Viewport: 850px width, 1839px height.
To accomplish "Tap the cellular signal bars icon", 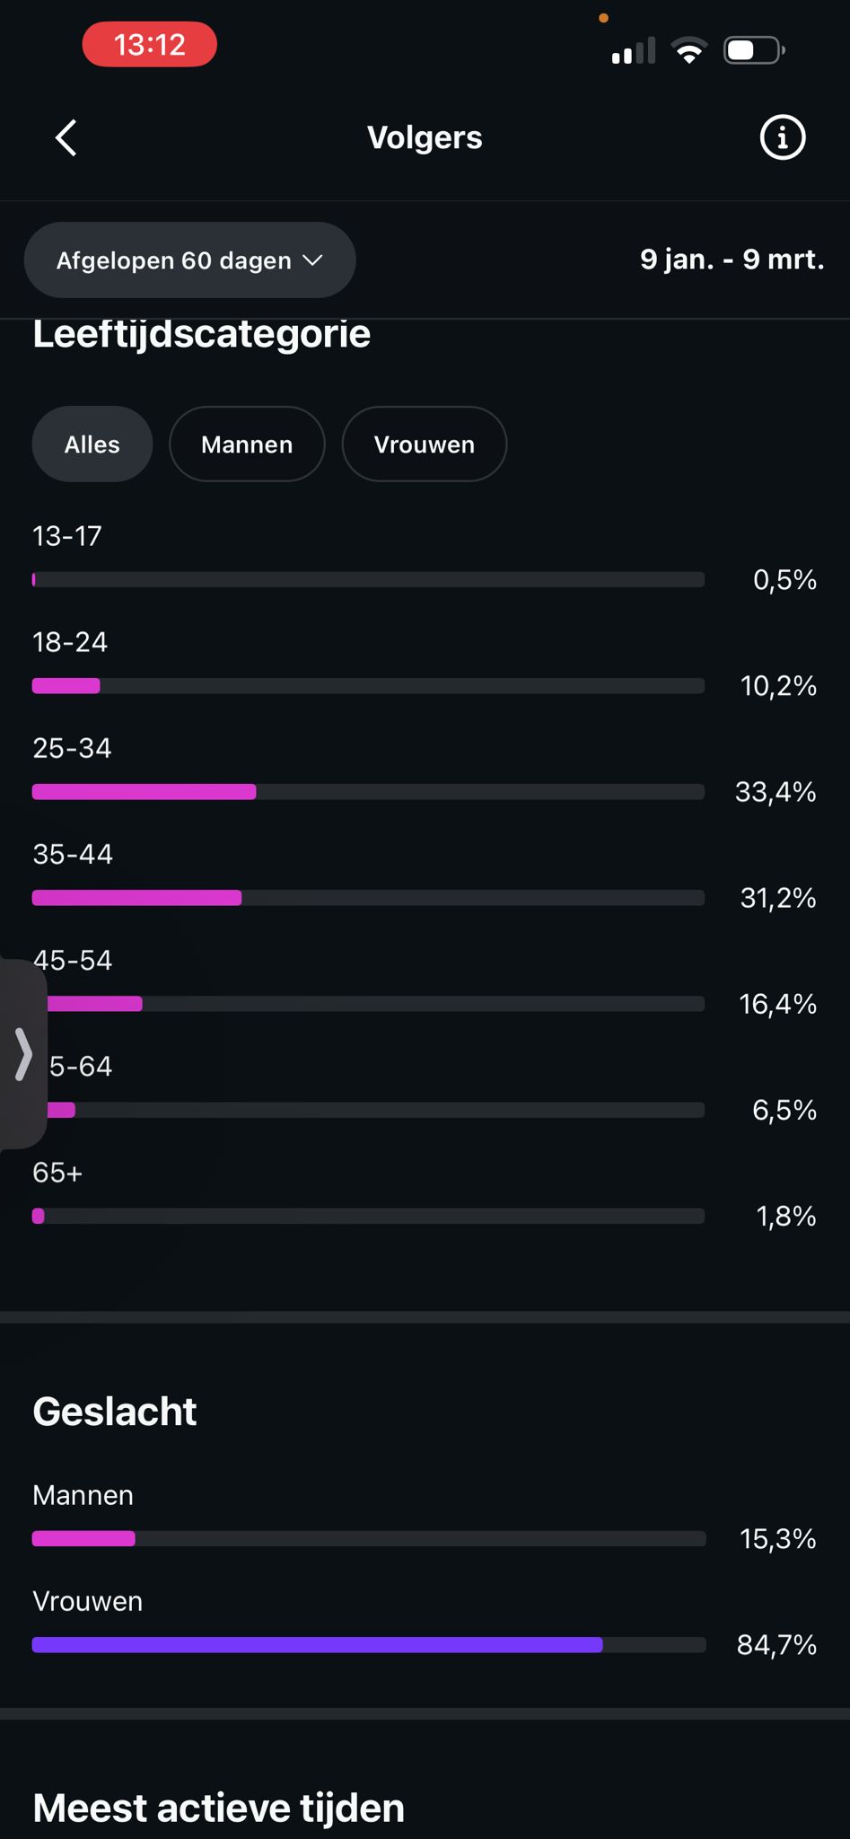I will pyautogui.click(x=633, y=52).
